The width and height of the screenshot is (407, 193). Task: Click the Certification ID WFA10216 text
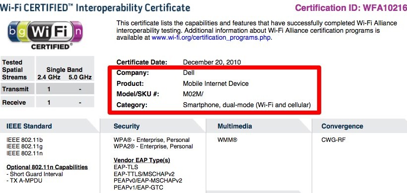(351, 8)
